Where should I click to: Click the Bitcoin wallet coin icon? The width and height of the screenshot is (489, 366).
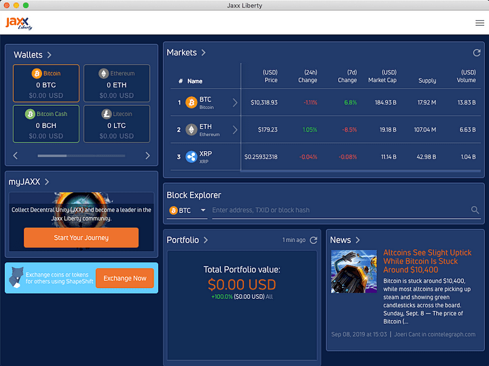click(x=37, y=73)
